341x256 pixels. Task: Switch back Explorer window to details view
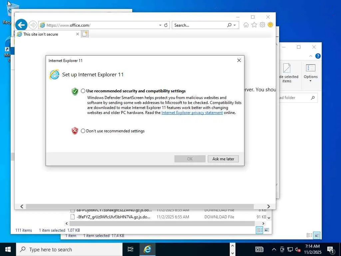[x=309, y=235]
